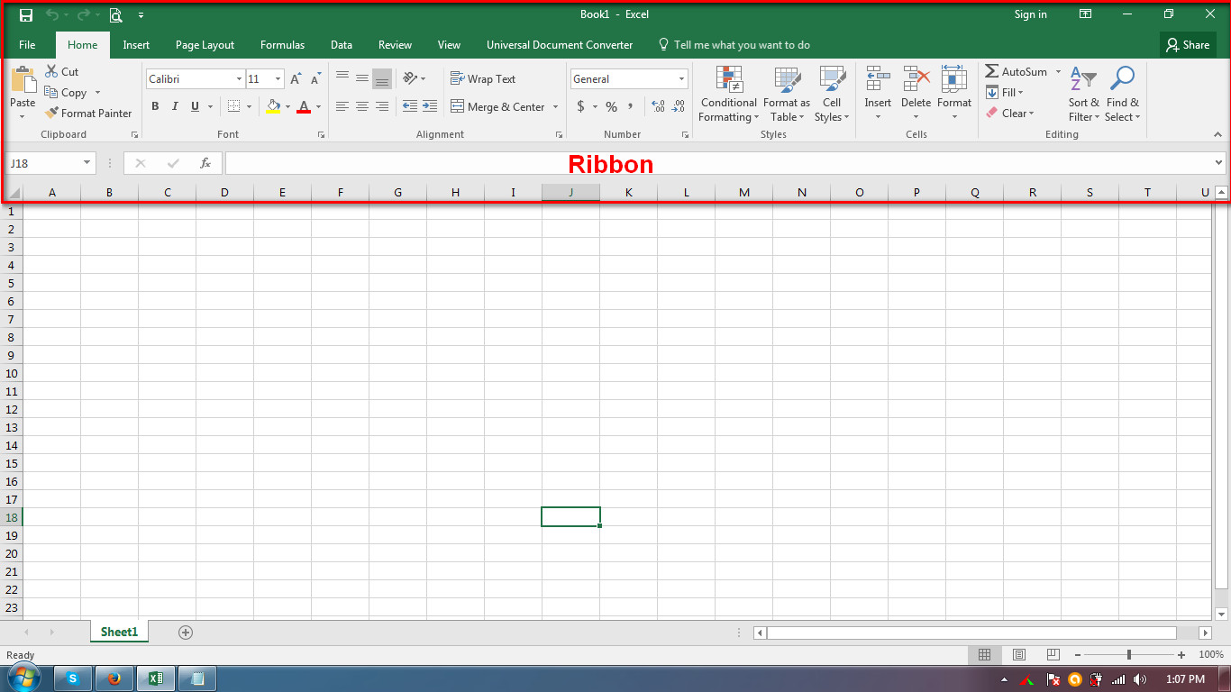The height and width of the screenshot is (692, 1231).
Task: Switch to Page Layout view in status bar
Action: [1019, 655]
